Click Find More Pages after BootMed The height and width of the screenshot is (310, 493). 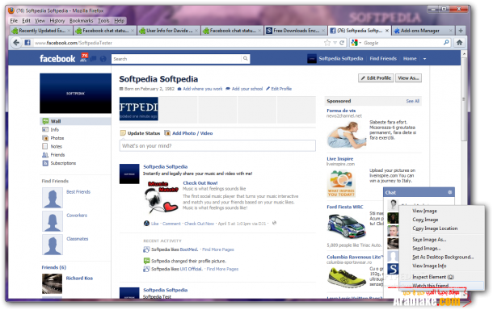tap(218, 249)
